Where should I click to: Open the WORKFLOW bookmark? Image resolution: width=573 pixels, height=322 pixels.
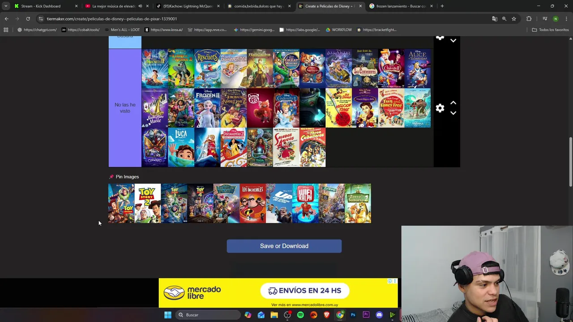[x=338, y=30]
